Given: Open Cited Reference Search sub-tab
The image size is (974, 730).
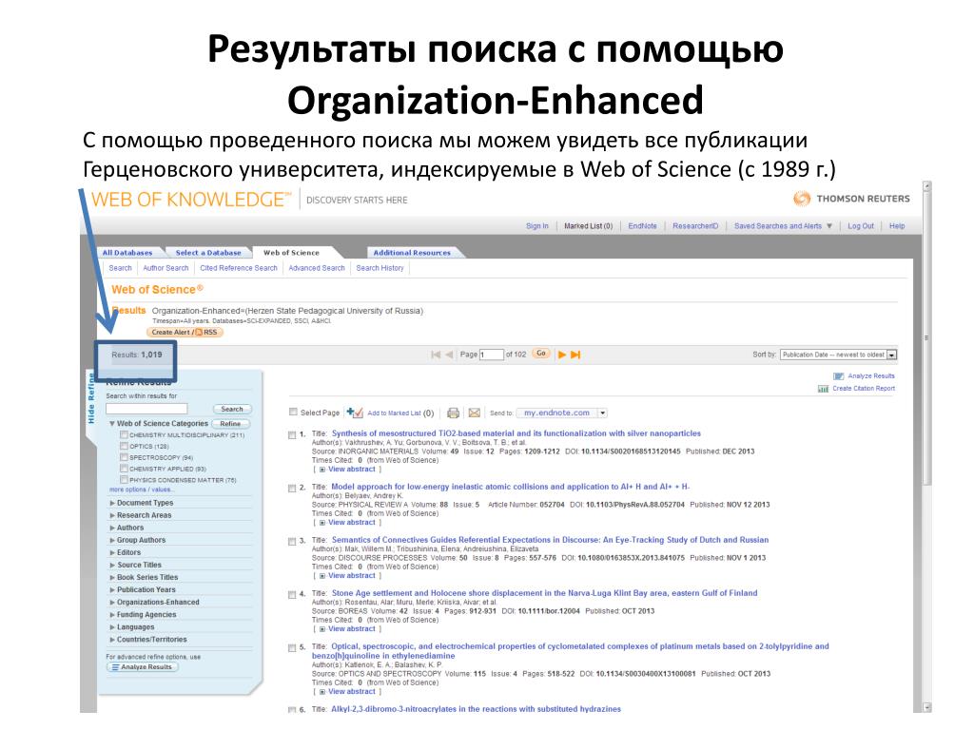Looking at the screenshot, I should pos(239,268).
